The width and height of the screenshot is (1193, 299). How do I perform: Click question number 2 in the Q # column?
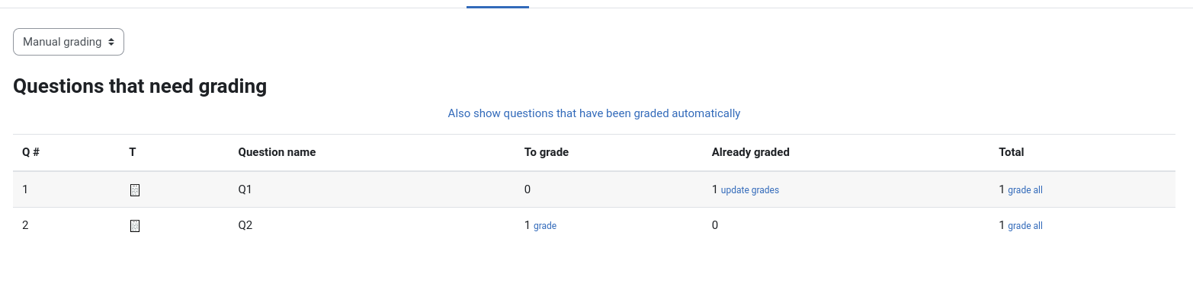pos(25,225)
